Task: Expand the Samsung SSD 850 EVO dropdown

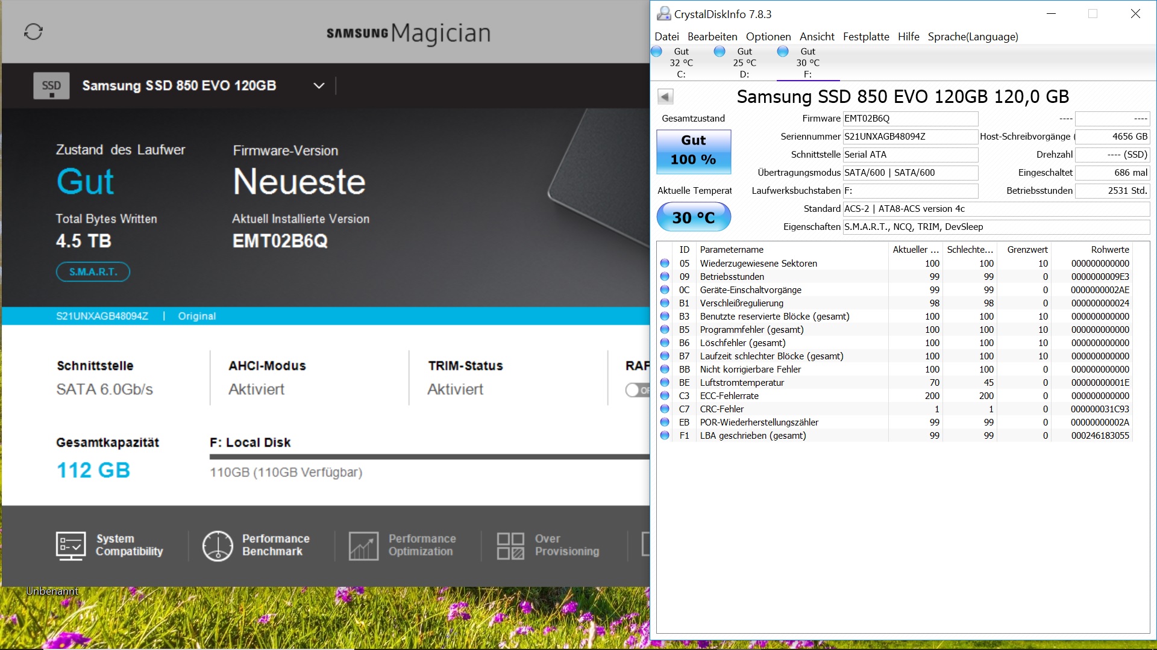Action: coord(319,86)
